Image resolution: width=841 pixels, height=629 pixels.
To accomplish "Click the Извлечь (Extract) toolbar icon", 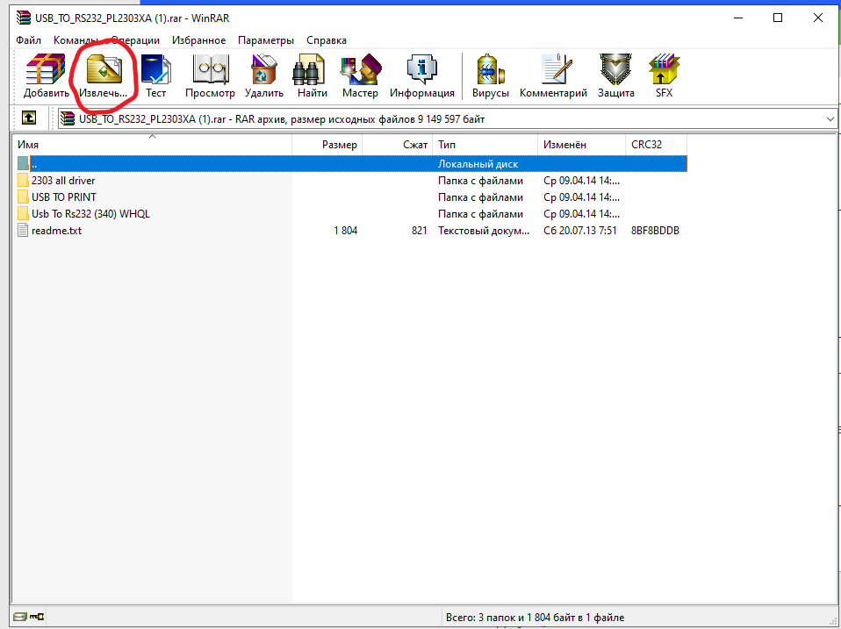I will (x=104, y=69).
